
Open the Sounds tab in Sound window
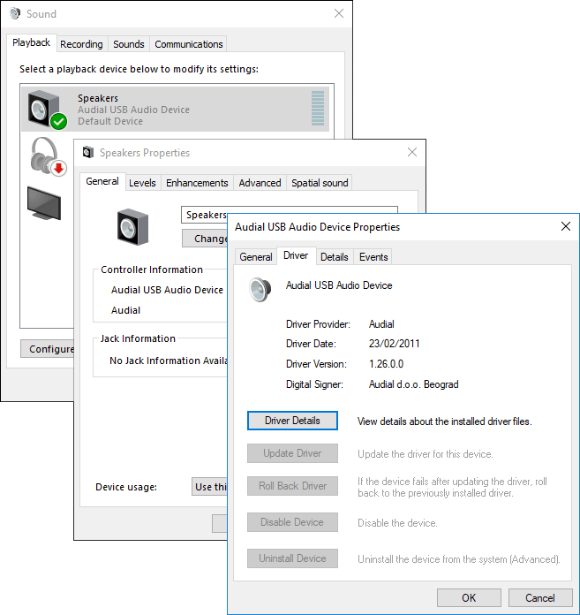pos(129,44)
